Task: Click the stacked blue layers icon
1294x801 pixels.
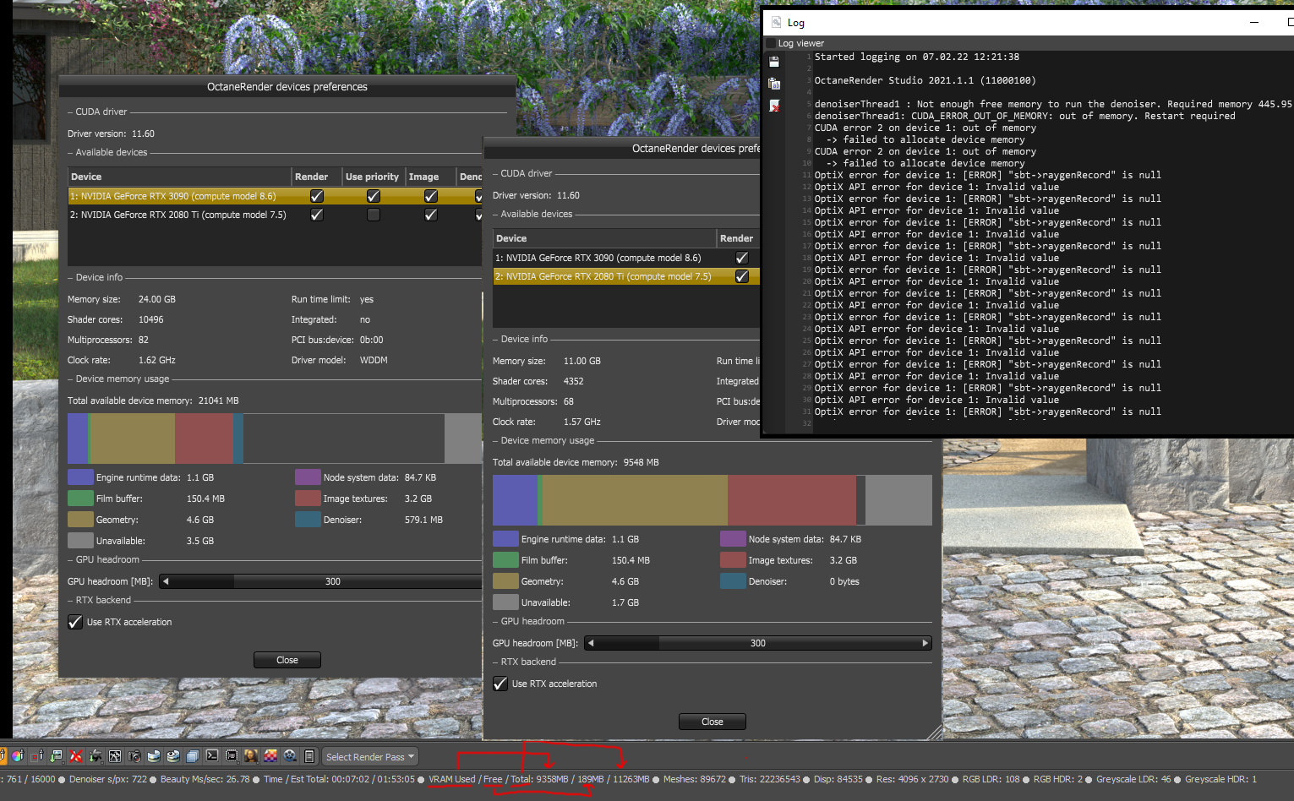Action: (193, 756)
